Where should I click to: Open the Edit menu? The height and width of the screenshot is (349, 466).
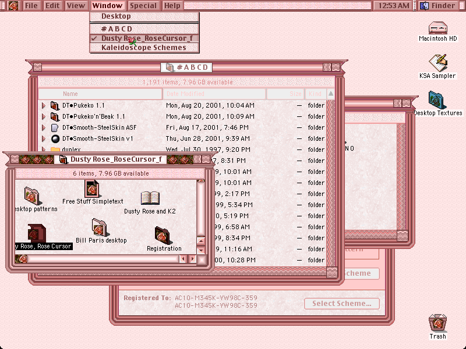point(52,5)
